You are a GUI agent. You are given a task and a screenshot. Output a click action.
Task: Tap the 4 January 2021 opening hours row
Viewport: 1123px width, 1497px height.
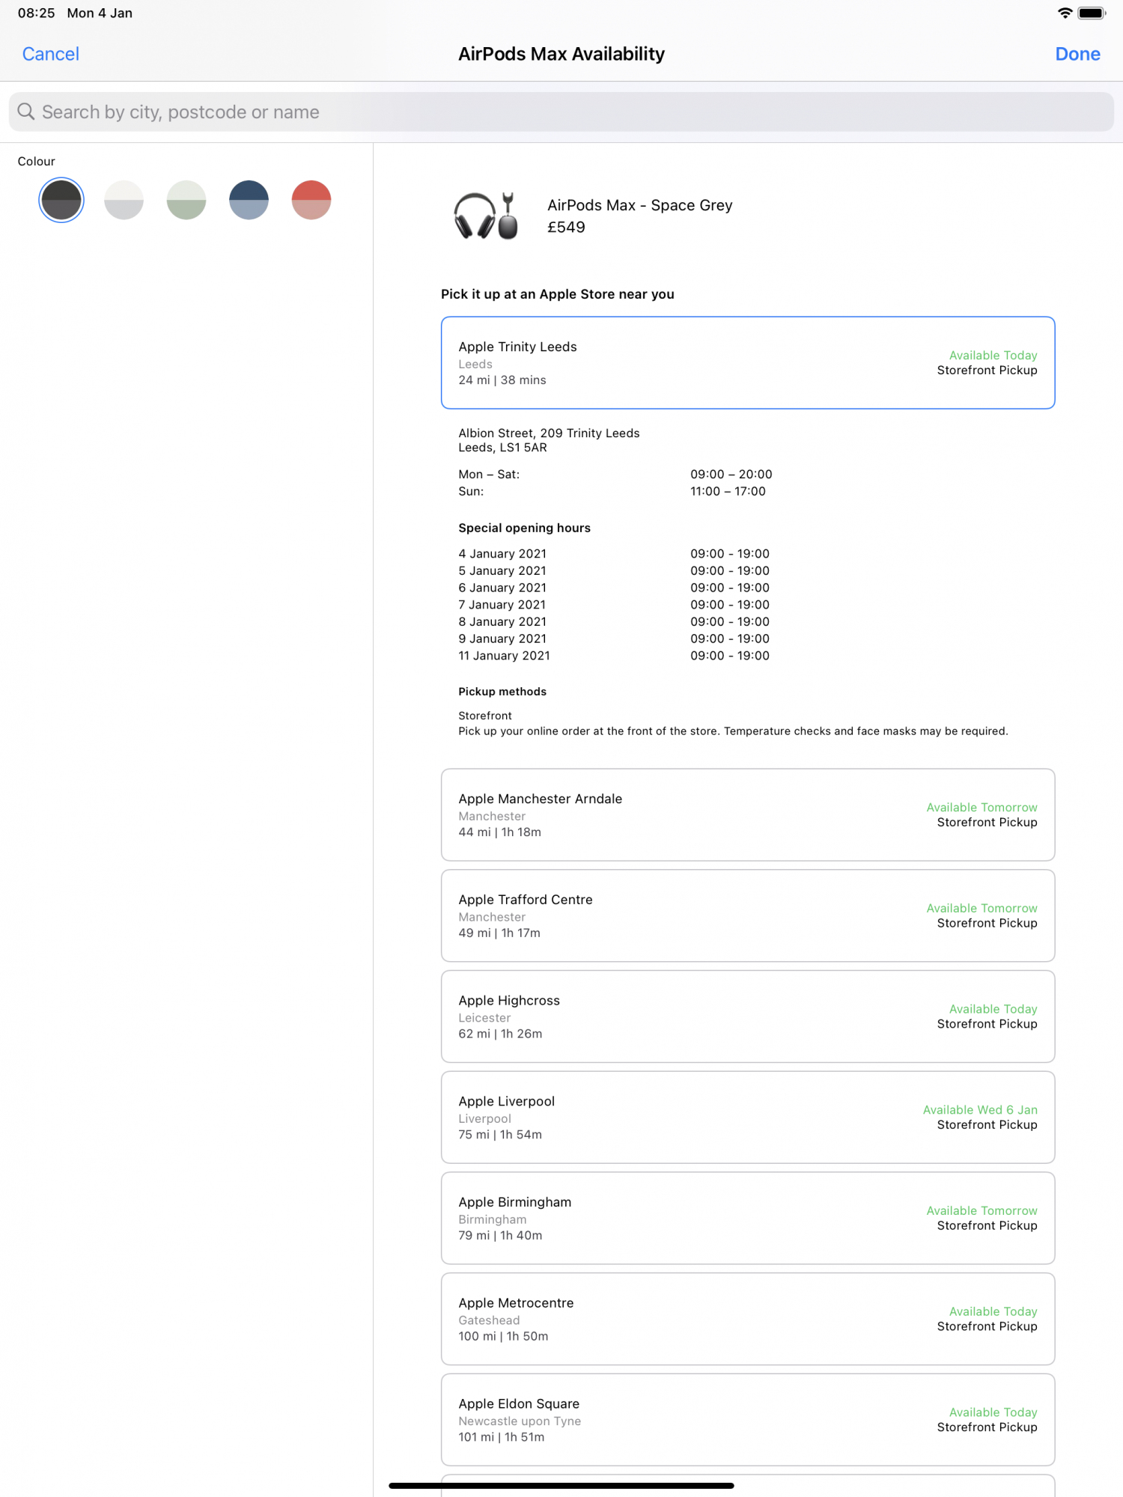(x=614, y=554)
